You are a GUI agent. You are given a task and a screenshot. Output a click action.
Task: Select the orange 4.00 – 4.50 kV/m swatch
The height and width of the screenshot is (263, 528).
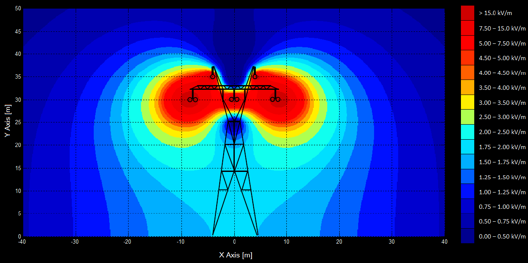(x=467, y=73)
